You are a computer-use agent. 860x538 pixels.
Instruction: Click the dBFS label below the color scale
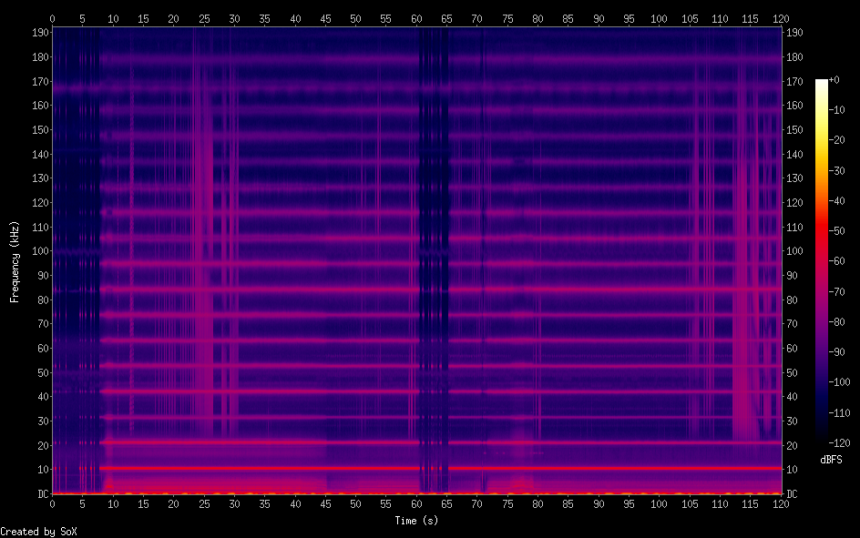831,460
